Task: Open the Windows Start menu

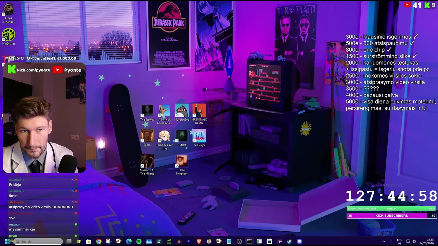Action: pyautogui.click(x=7, y=242)
